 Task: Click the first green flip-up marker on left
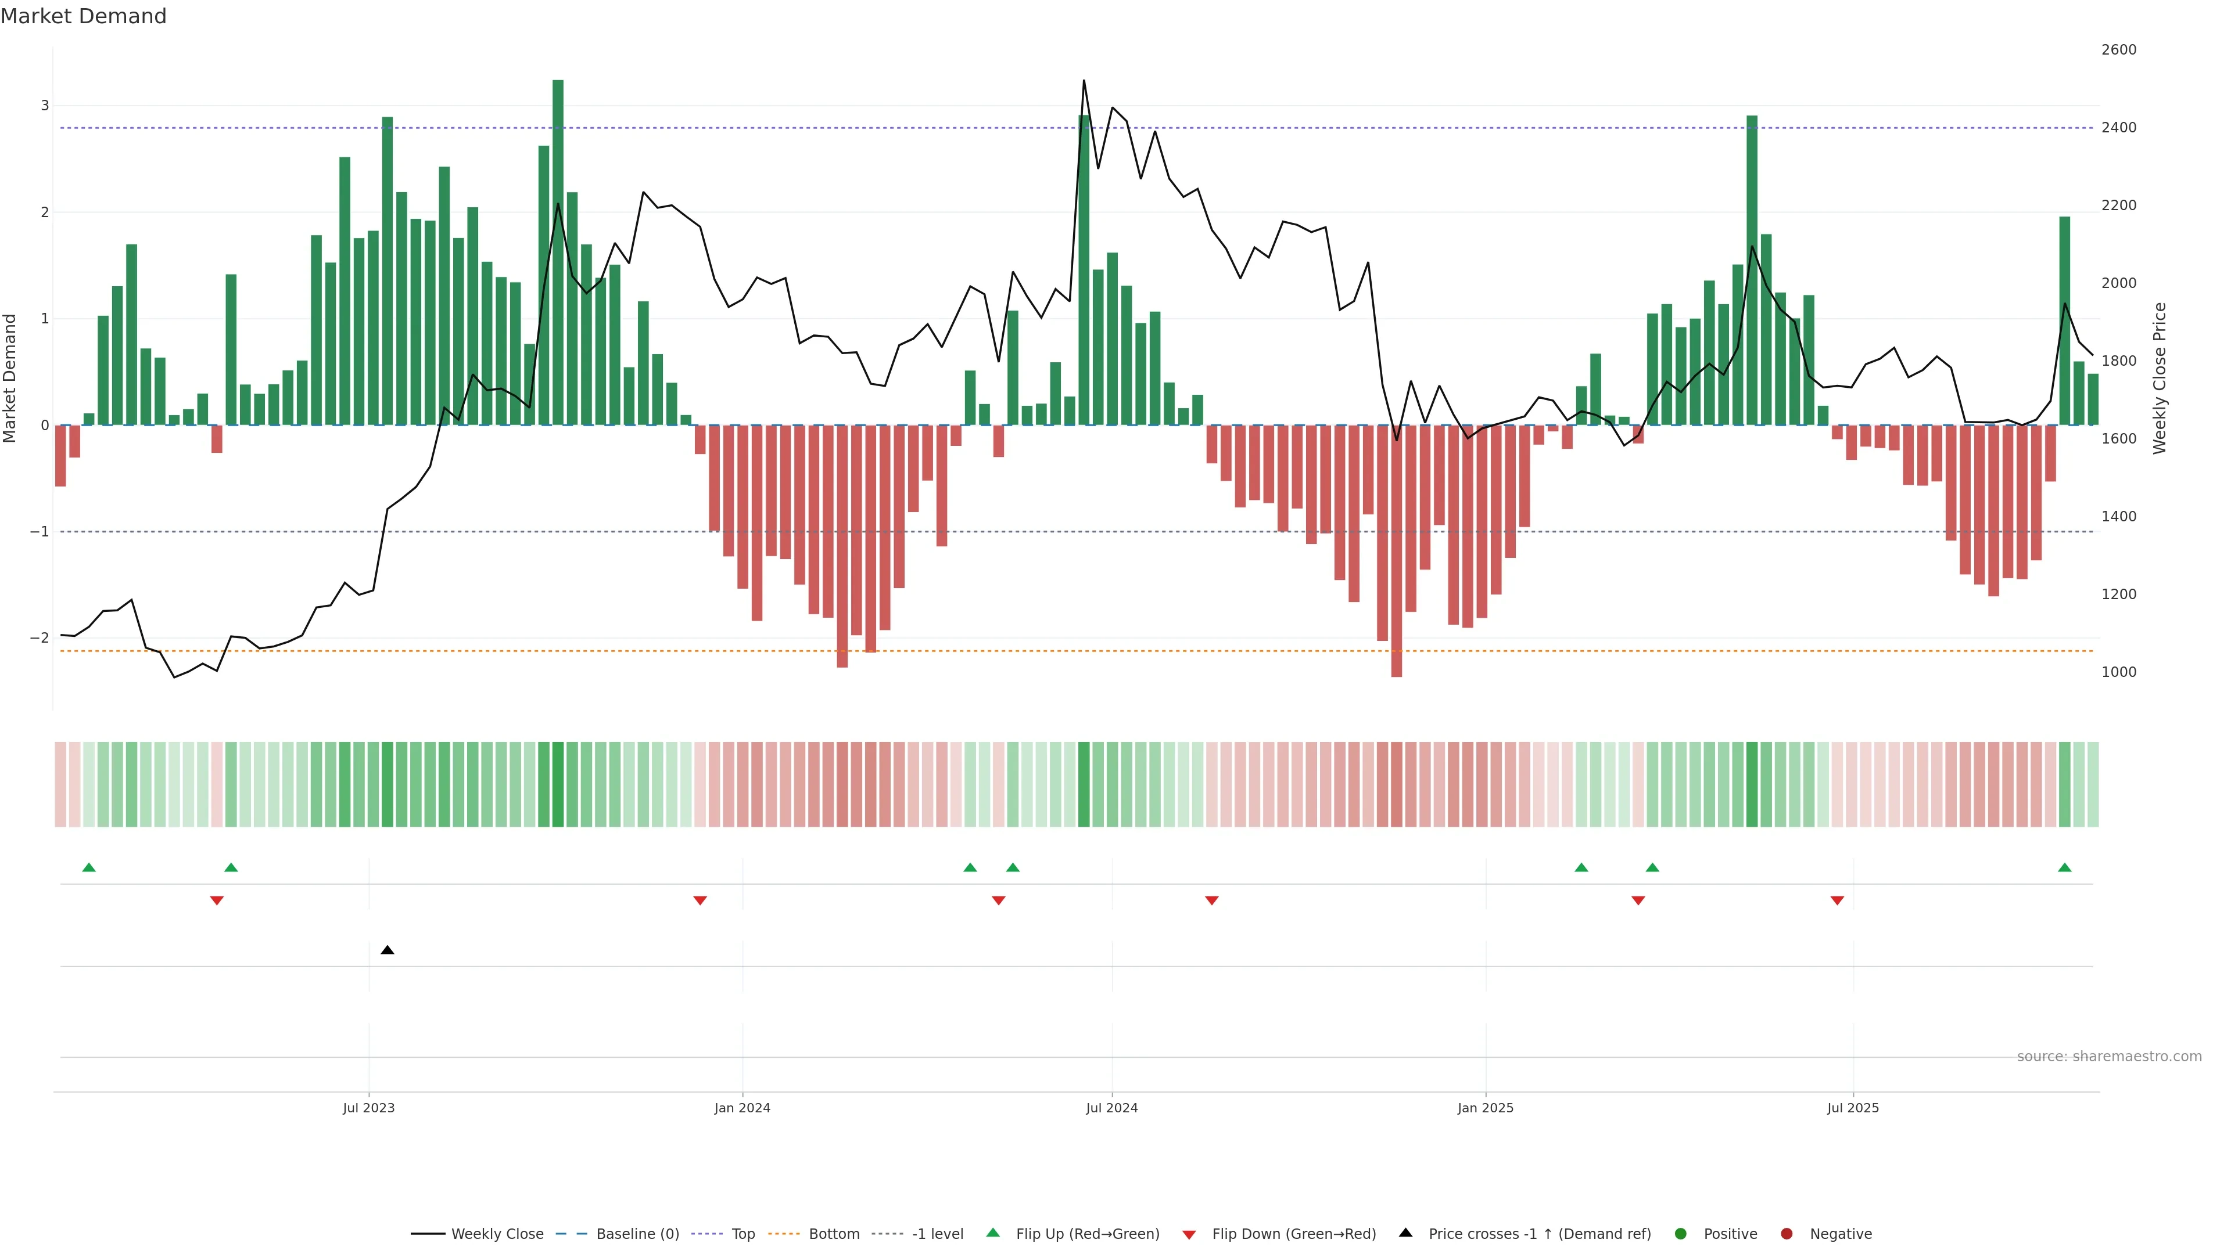pos(88,867)
